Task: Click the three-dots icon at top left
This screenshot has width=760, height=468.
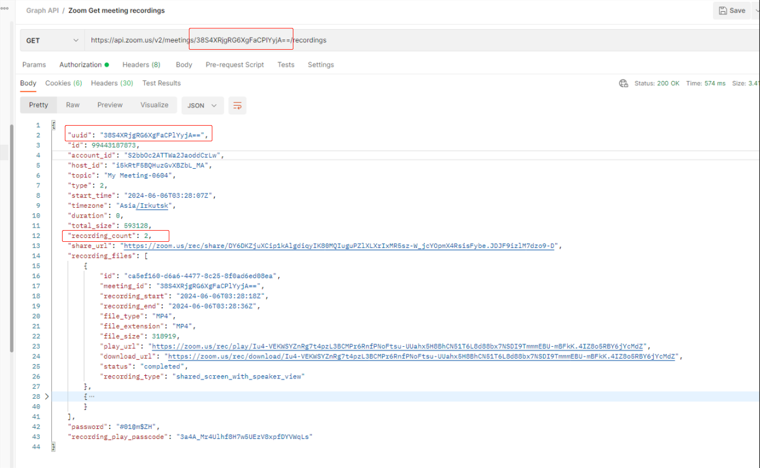Action: pyautogui.click(x=4, y=8)
